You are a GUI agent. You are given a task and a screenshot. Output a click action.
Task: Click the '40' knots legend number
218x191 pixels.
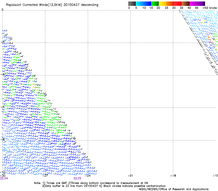tap(189, 8)
